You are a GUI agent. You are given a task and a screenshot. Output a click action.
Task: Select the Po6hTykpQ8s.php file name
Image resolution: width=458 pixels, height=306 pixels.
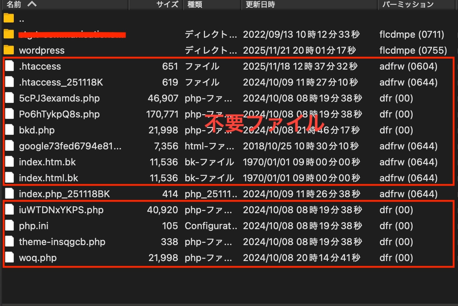click(59, 114)
